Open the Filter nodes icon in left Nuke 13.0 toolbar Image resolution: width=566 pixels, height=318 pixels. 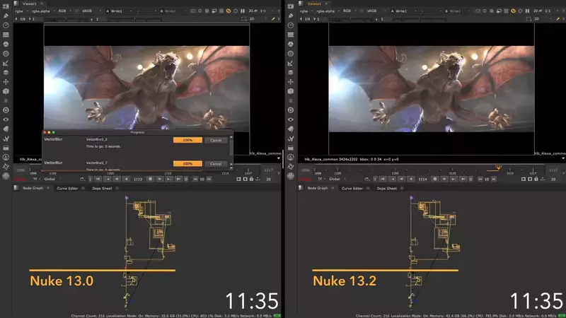click(x=6, y=54)
